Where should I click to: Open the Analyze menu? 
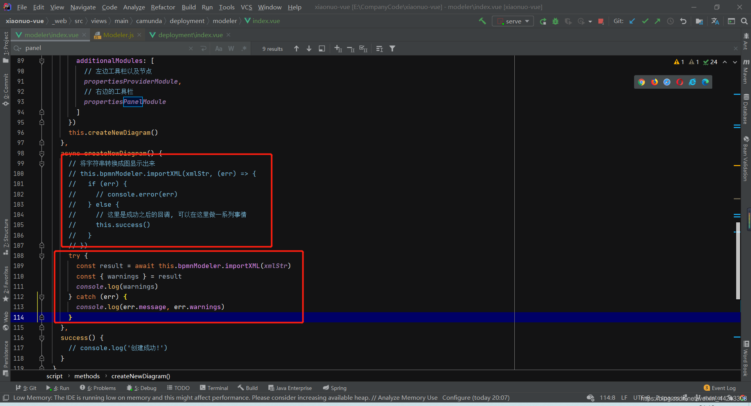click(x=134, y=7)
